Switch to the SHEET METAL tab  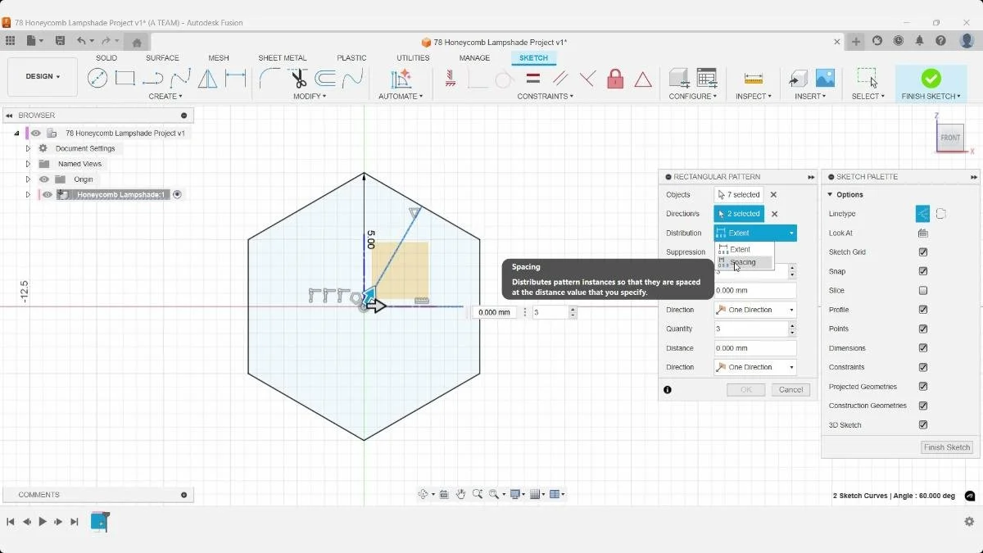point(283,58)
